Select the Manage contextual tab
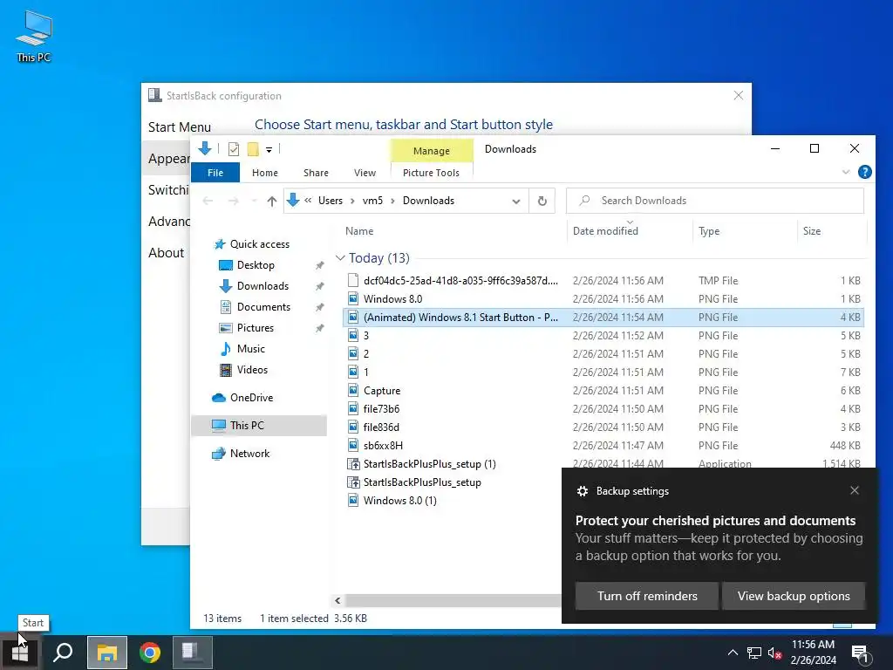Screen dimensions: 893x670 pyautogui.click(x=431, y=150)
